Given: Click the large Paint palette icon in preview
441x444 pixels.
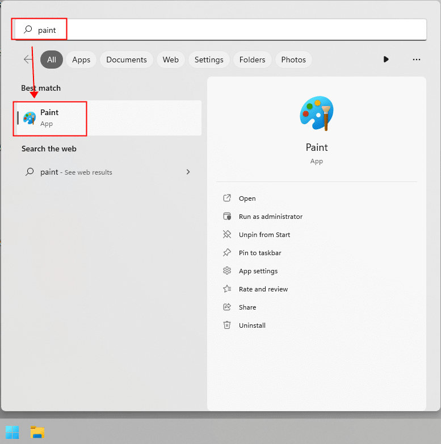Looking at the screenshot, I should 316,114.
